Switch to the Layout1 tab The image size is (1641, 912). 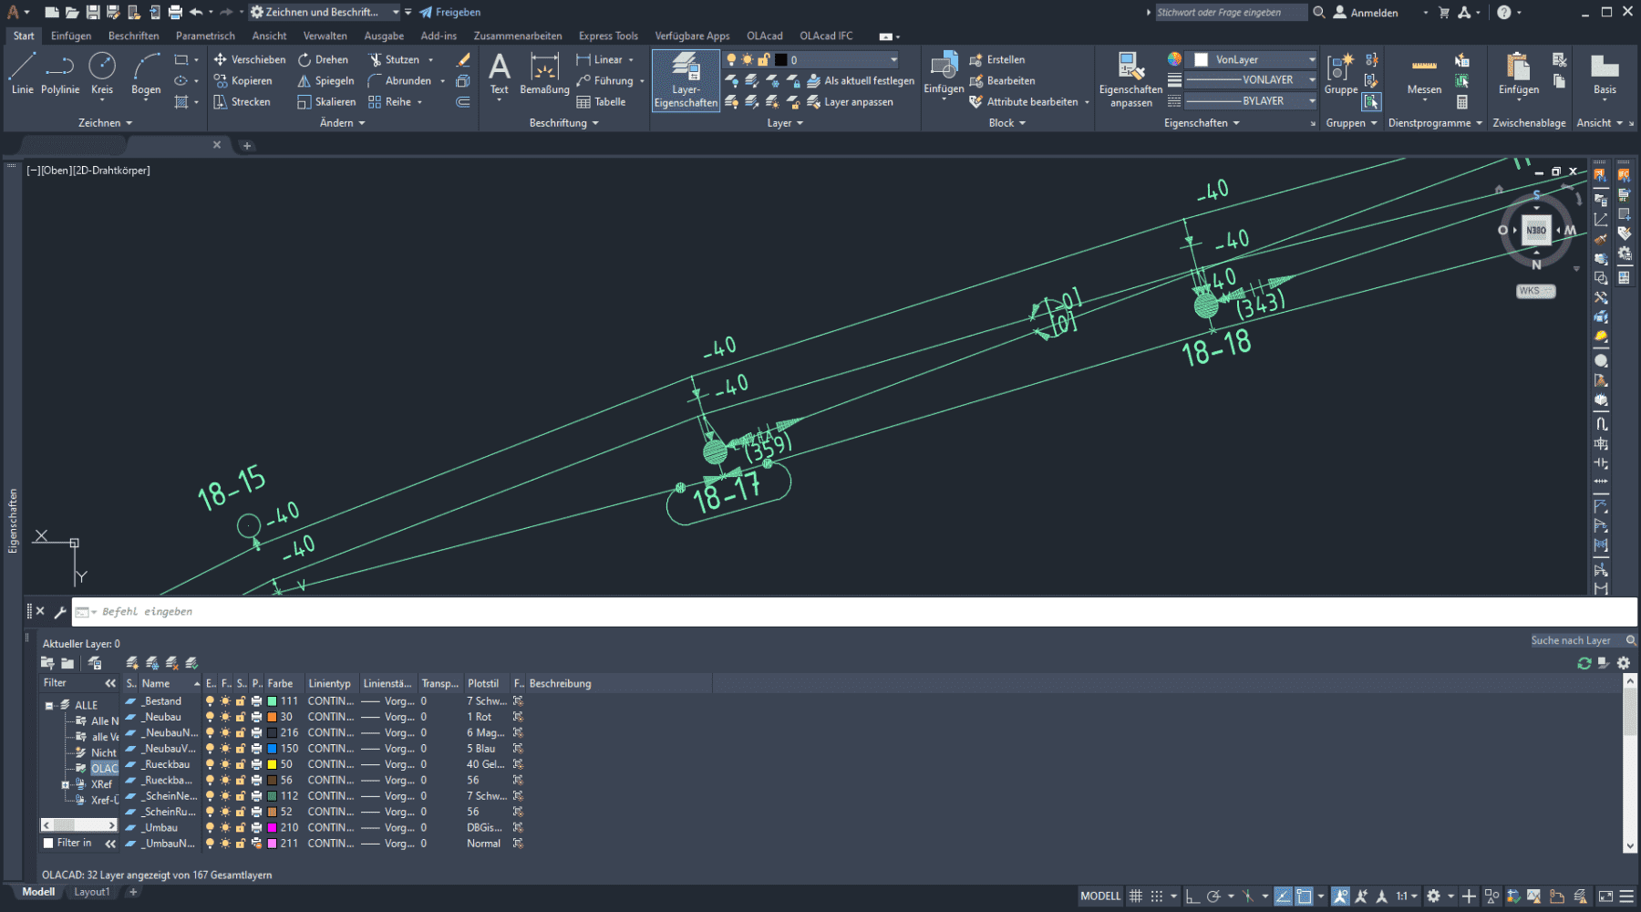(x=91, y=892)
